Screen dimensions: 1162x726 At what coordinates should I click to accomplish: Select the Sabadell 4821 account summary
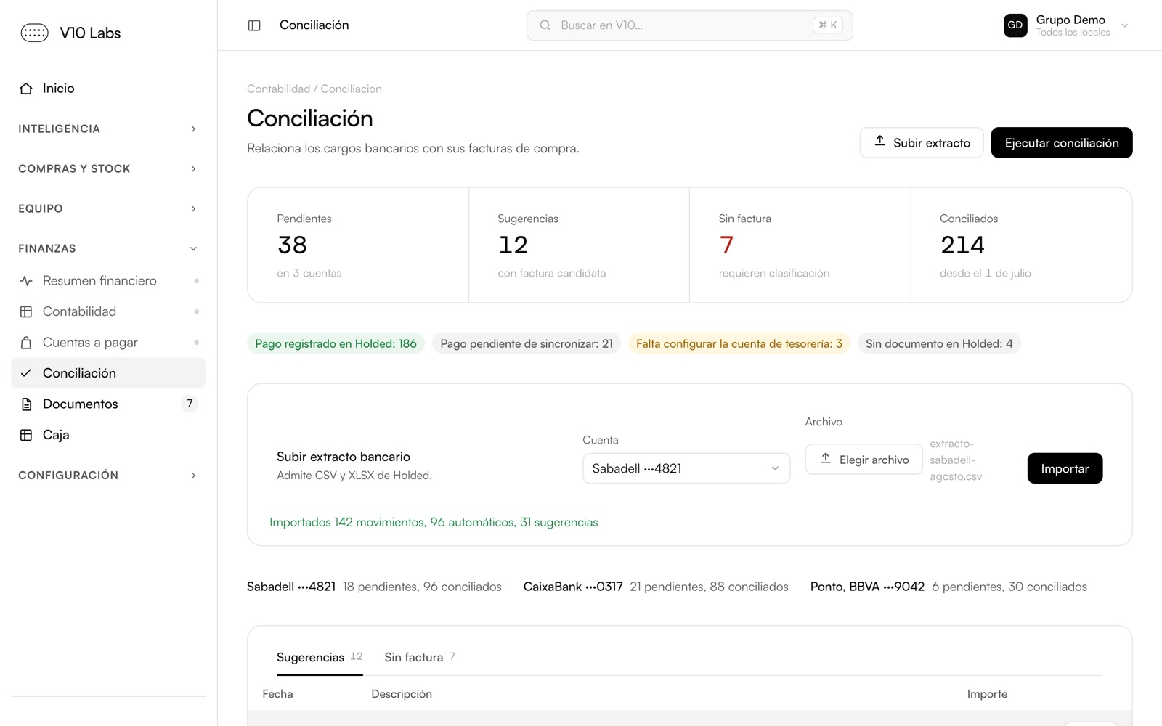[x=374, y=587]
